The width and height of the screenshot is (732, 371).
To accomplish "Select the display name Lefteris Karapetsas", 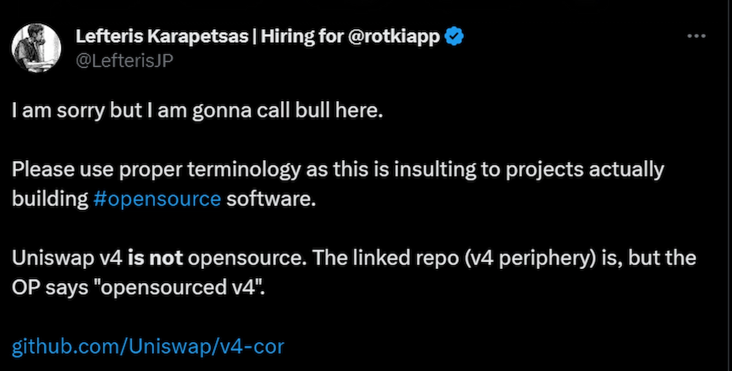I will coord(160,36).
